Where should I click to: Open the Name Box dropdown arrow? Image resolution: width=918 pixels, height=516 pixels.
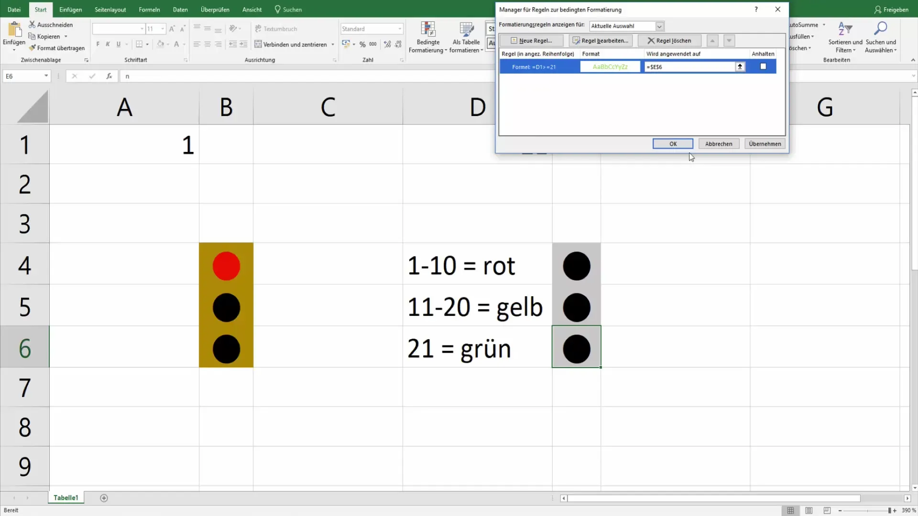pos(46,76)
